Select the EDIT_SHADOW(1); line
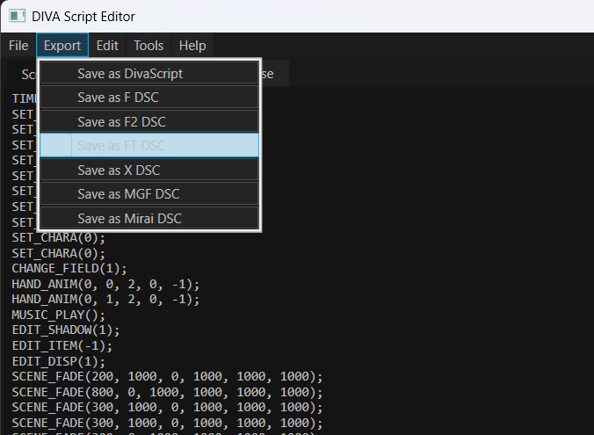Image resolution: width=594 pixels, height=435 pixels. coord(66,330)
